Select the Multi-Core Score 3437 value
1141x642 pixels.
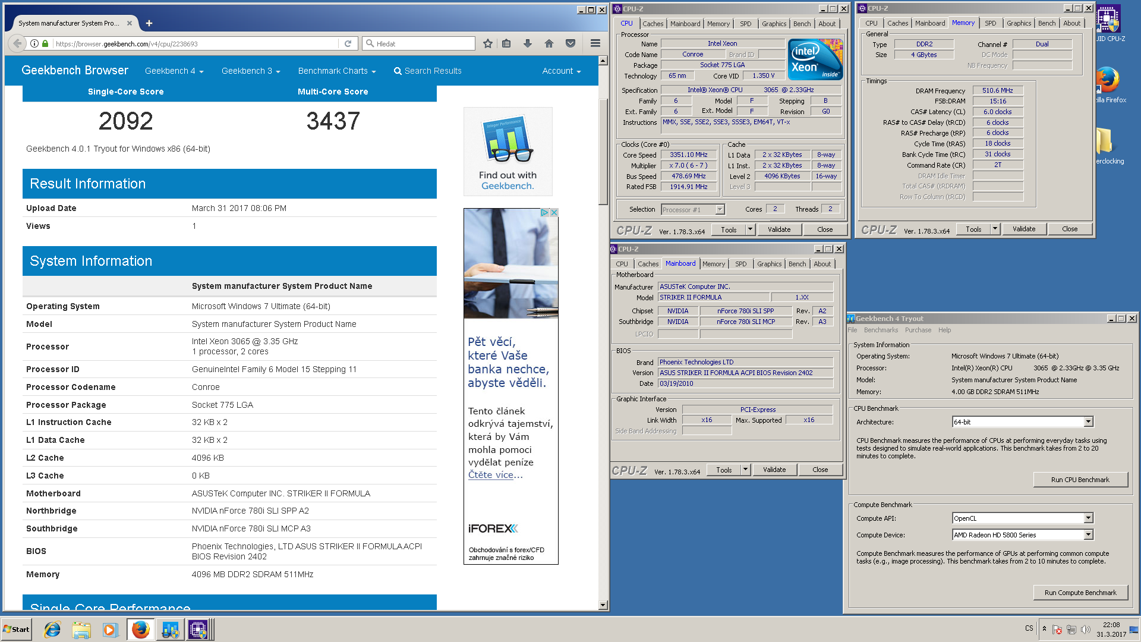333,121
